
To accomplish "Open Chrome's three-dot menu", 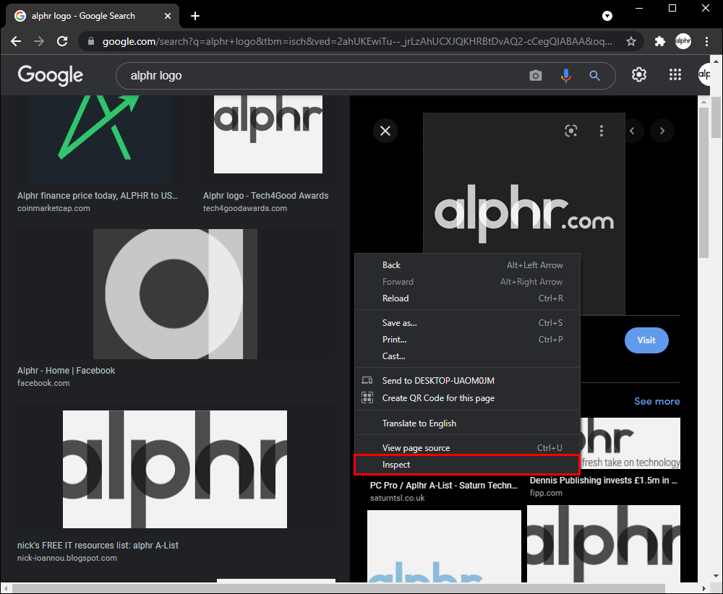I will point(706,41).
